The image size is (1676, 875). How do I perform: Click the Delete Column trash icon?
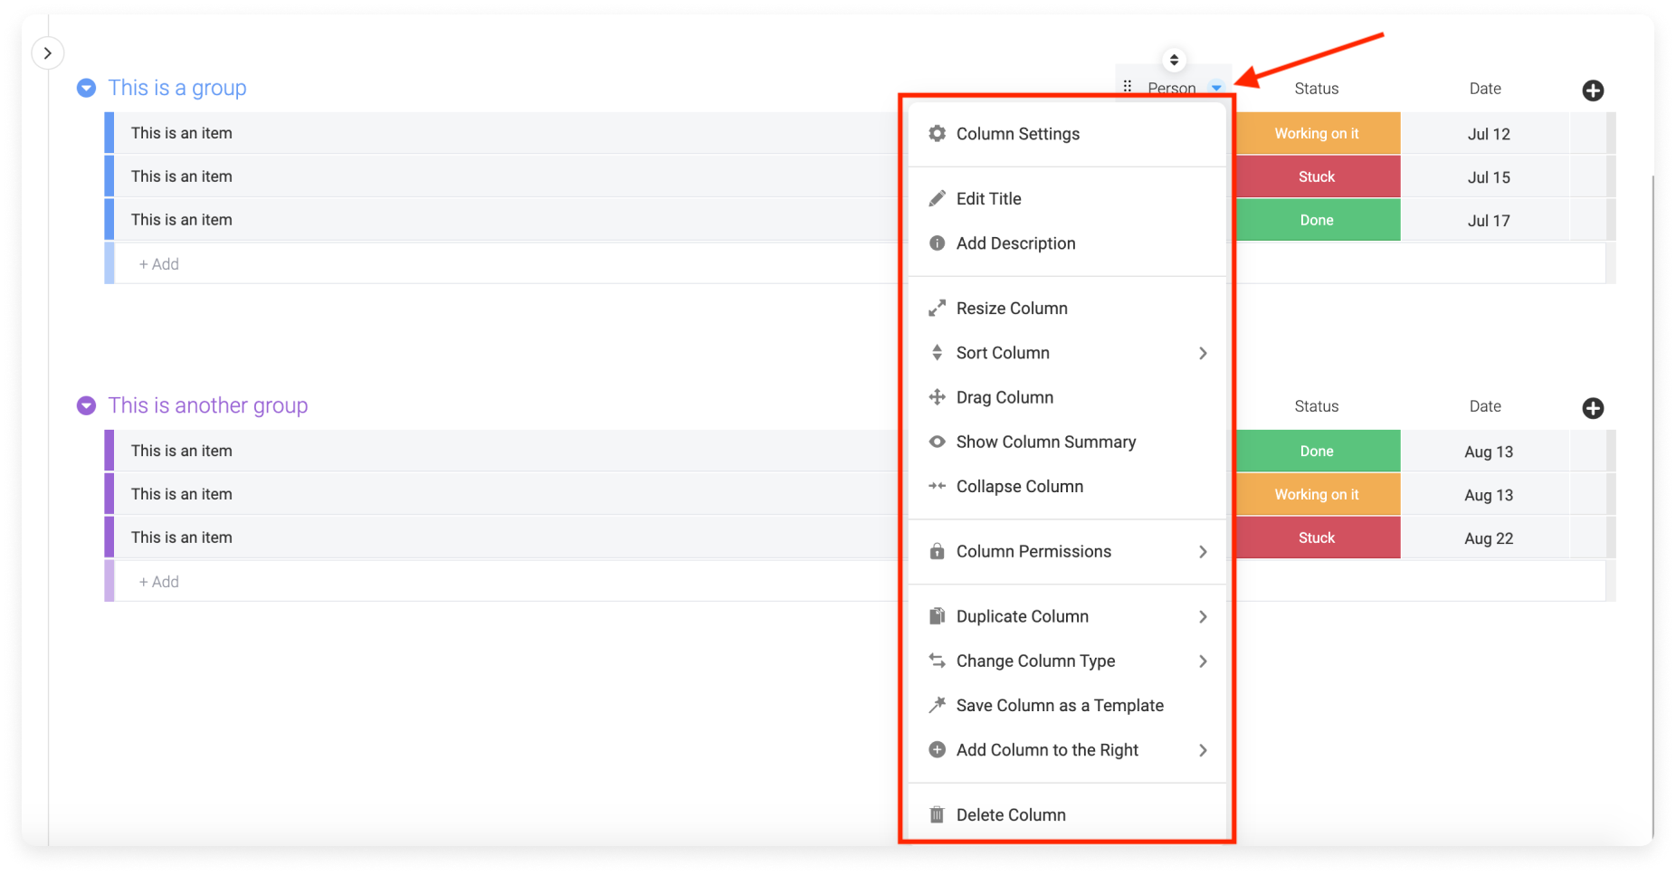point(937,815)
